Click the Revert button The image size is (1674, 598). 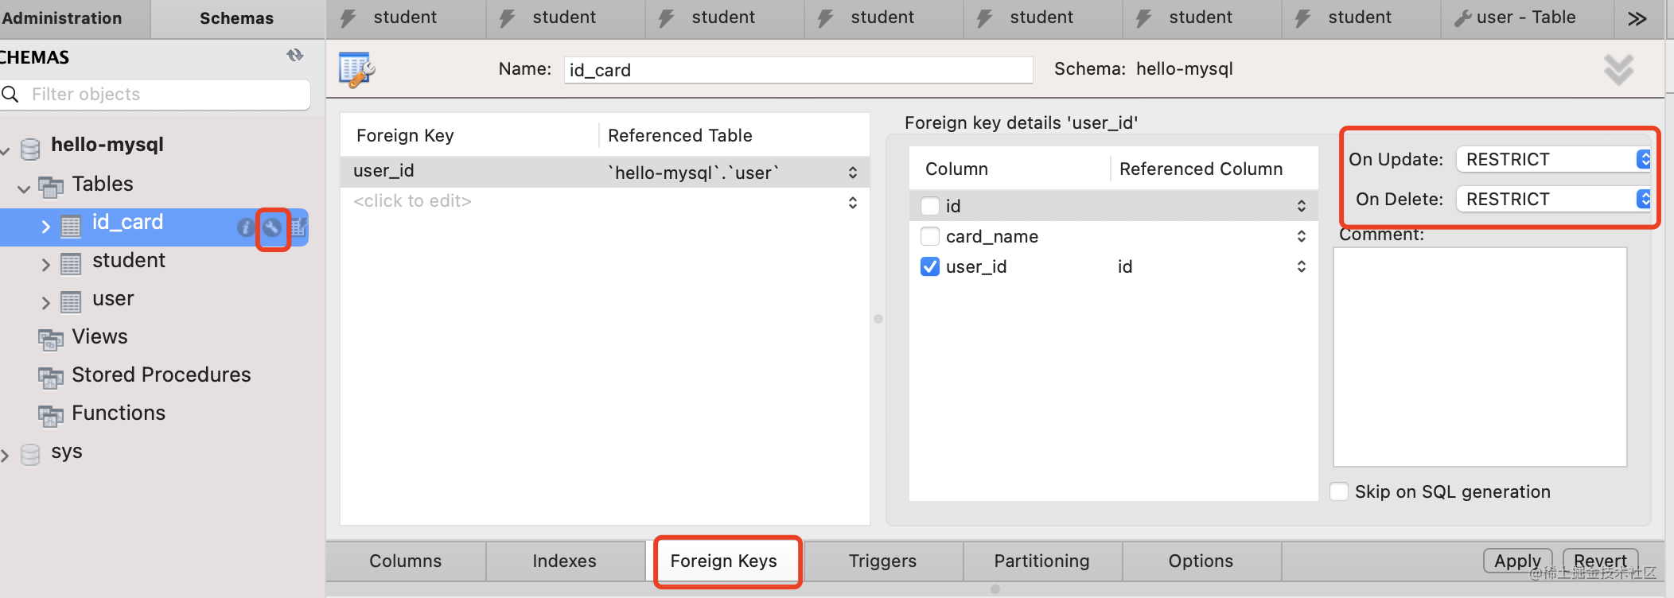[1600, 561]
